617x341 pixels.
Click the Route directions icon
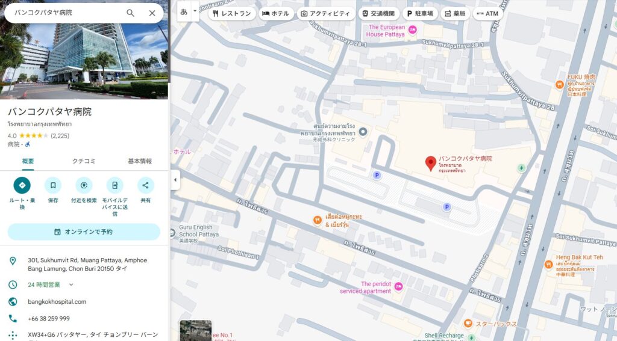pyautogui.click(x=22, y=185)
